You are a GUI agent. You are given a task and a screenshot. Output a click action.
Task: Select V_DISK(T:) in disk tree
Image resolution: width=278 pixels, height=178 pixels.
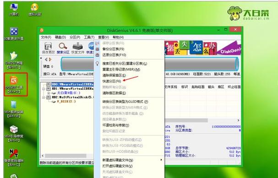[x=66, y=102]
